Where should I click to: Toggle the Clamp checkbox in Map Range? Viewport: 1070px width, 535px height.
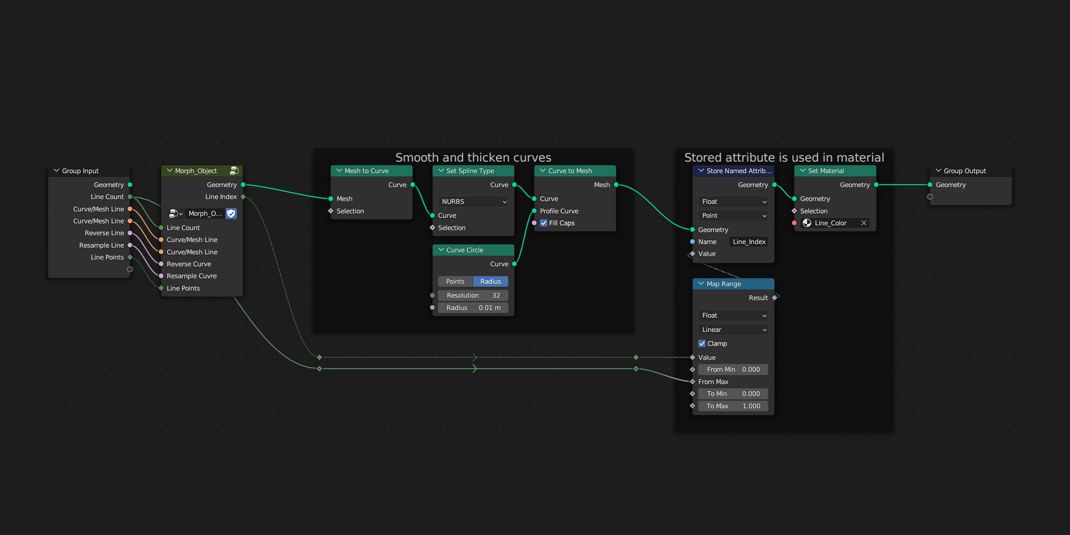[702, 344]
